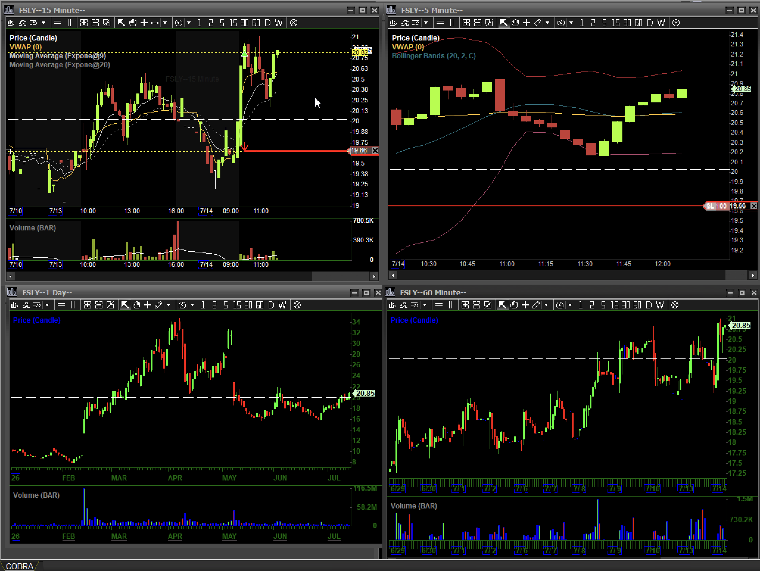The height and width of the screenshot is (571, 760).
Task: Click the circled X icon in 5 Minute toolbar
Action: pos(676,23)
